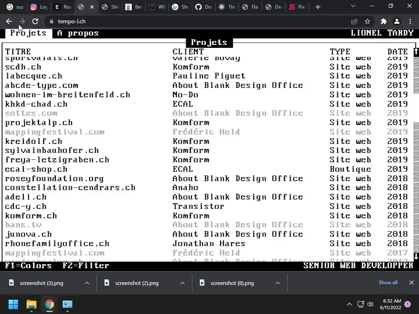Screen dimensions: 419x314
Task: Bookmark this page with the star icon
Action: (x=367, y=21)
